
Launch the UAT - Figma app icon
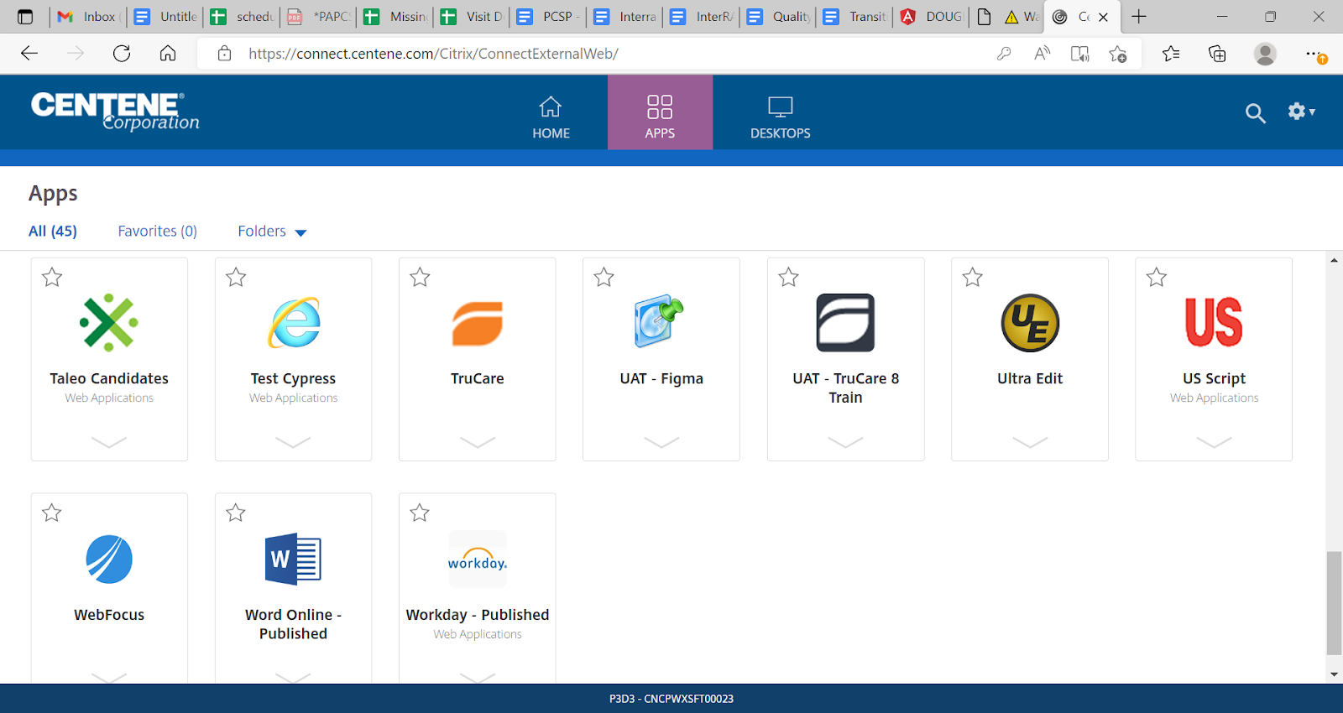click(661, 322)
